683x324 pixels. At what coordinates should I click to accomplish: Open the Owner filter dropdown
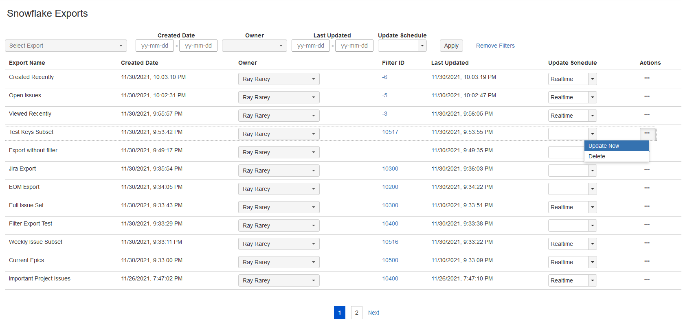[254, 46]
